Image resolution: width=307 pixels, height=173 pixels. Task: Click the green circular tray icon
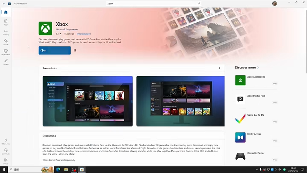284,170
